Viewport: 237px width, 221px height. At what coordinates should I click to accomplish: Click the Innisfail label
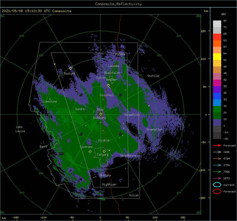coord(106,95)
